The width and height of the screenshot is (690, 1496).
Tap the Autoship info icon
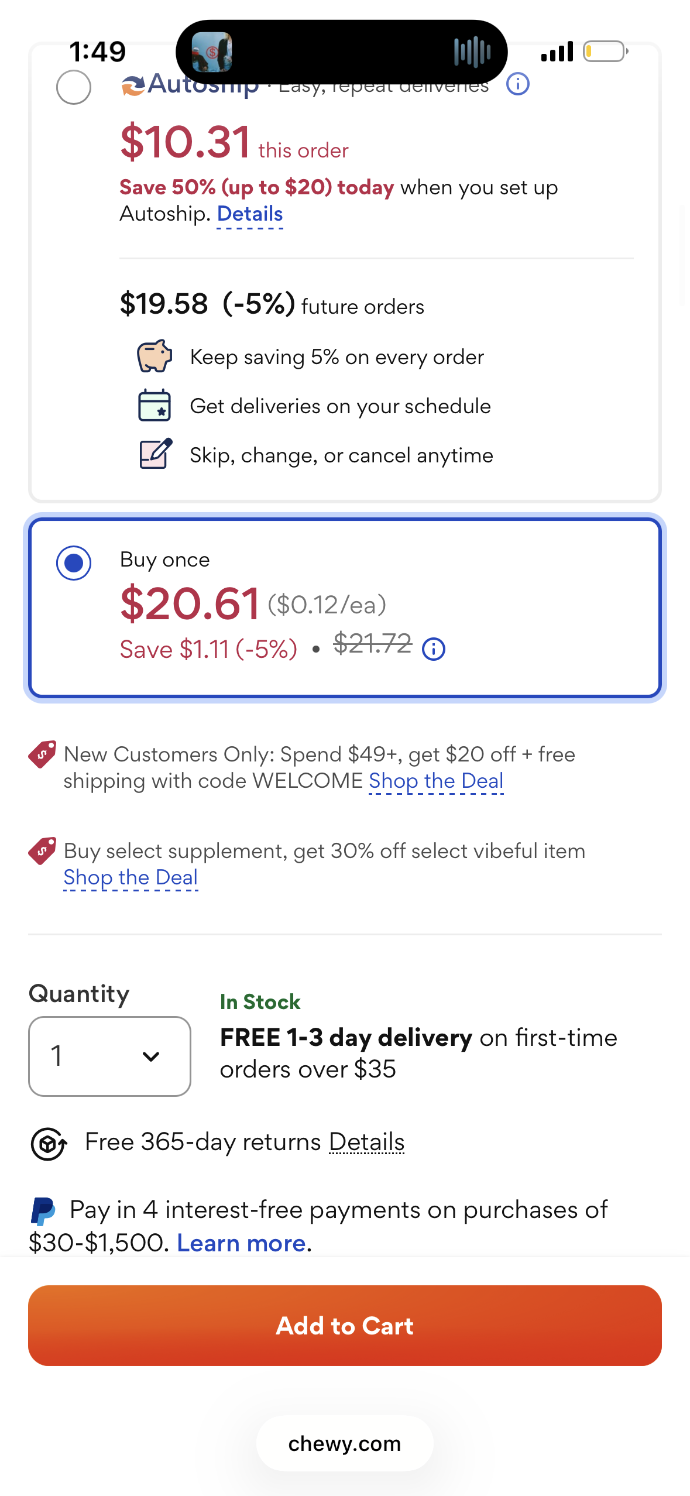(518, 84)
